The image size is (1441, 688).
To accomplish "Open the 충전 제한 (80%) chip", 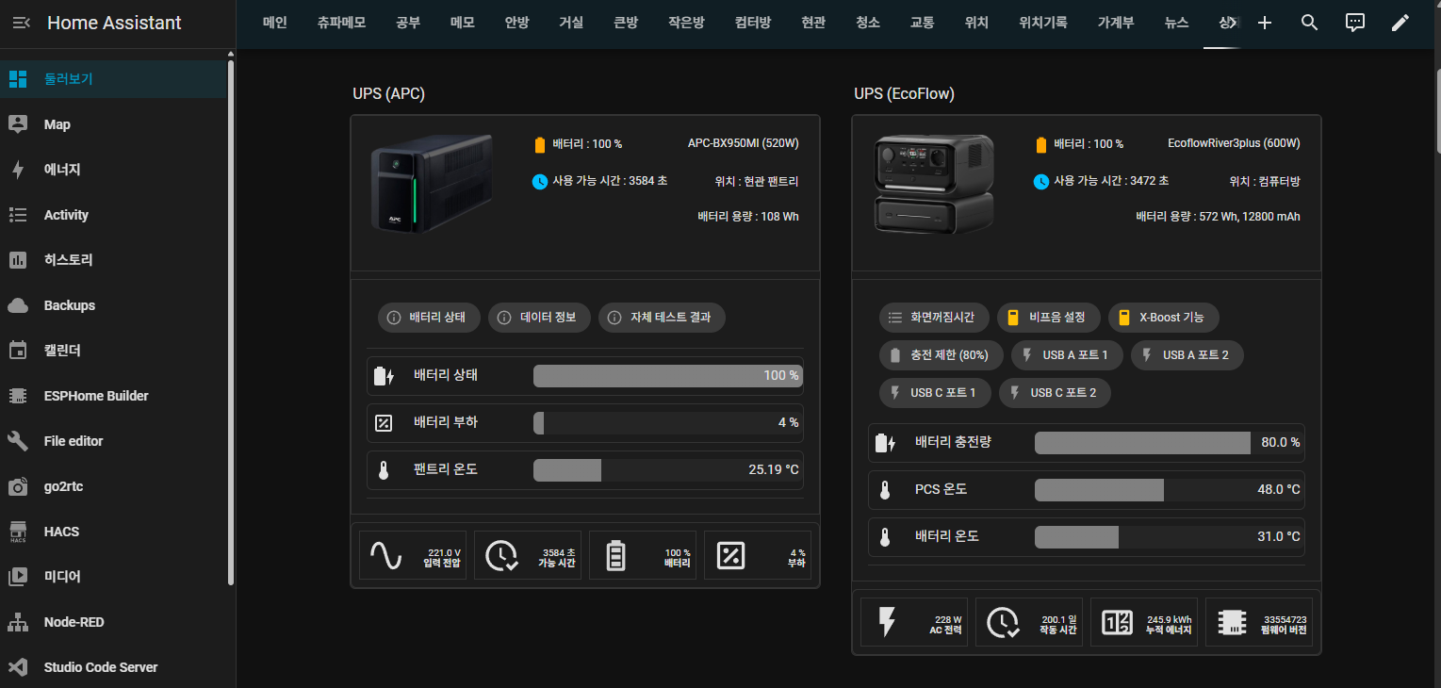I will pos(939,355).
